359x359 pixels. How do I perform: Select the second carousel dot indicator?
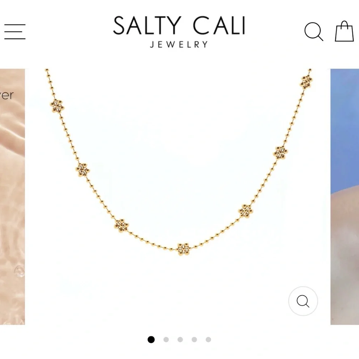[166, 339]
